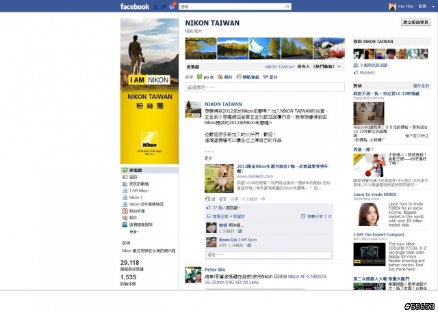Image resolution: width=438 pixels, height=312 pixels.
Task: Click the Cm The profile avatar in header
Action: click(392, 6)
